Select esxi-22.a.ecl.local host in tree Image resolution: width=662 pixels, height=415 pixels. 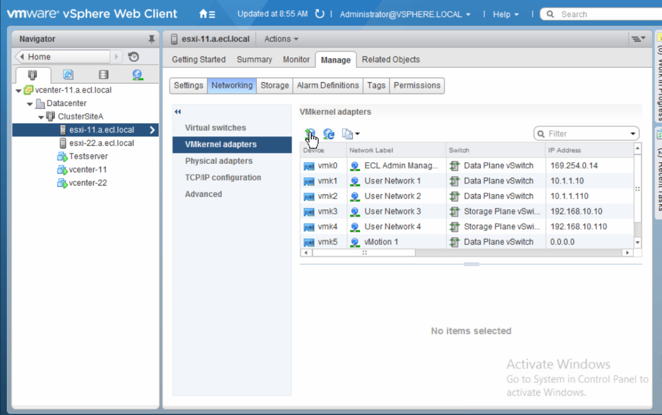coord(101,143)
